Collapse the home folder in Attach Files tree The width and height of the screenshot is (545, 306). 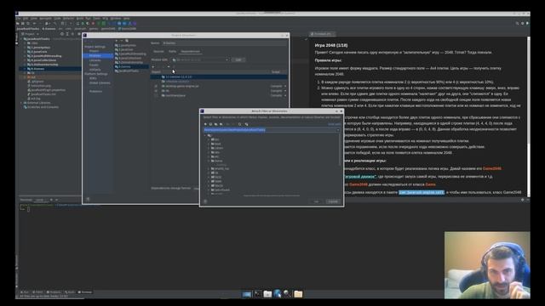(209, 161)
